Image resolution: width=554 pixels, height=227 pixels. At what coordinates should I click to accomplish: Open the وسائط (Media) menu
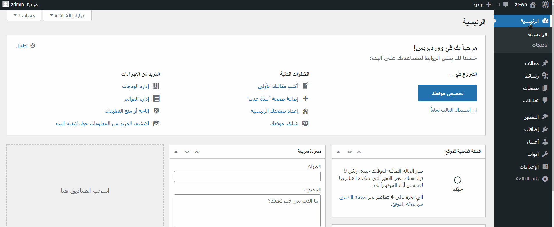point(532,76)
